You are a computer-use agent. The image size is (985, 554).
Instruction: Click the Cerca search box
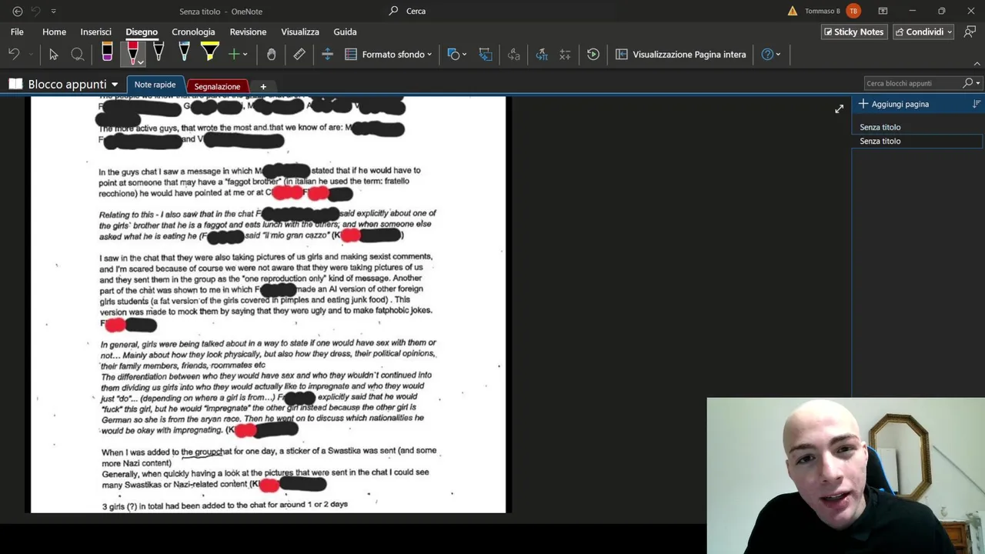click(x=416, y=11)
